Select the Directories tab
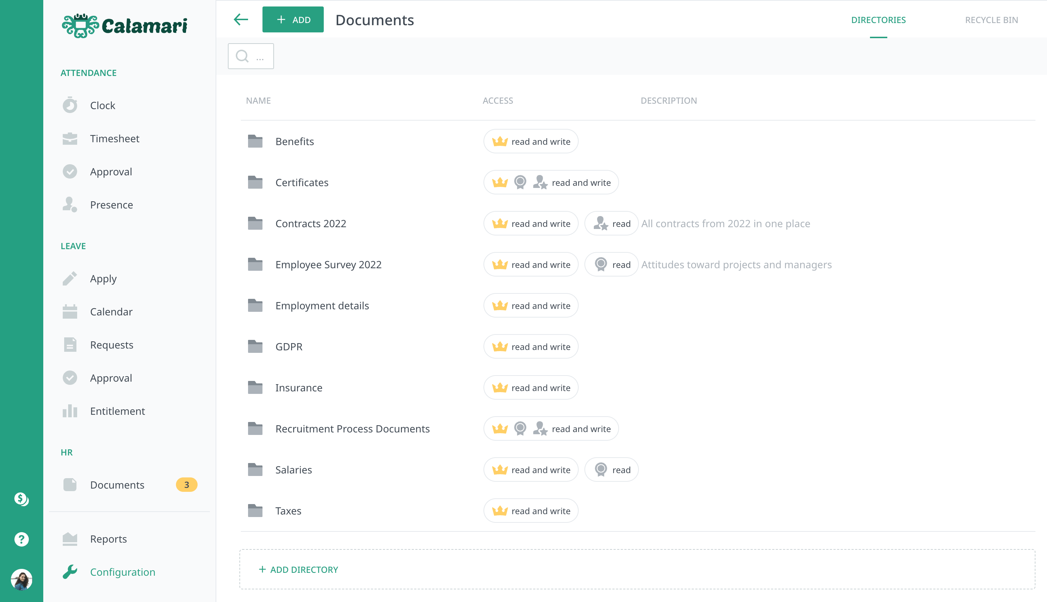The image size is (1047, 602). 878,20
